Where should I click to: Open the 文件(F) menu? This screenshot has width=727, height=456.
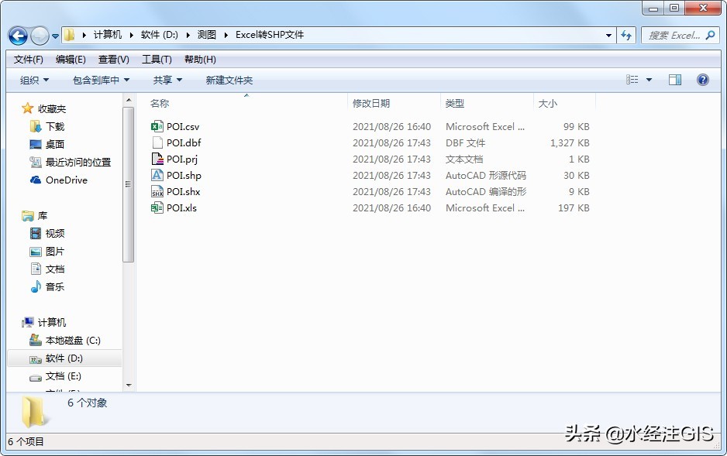[29, 60]
